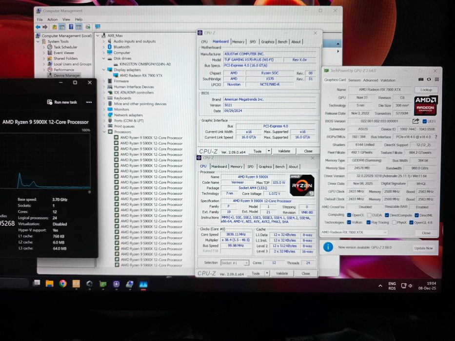This screenshot has height=341, width=455.
Task: Click the volume speaker icon in system tray
Action: click(410, 285)
